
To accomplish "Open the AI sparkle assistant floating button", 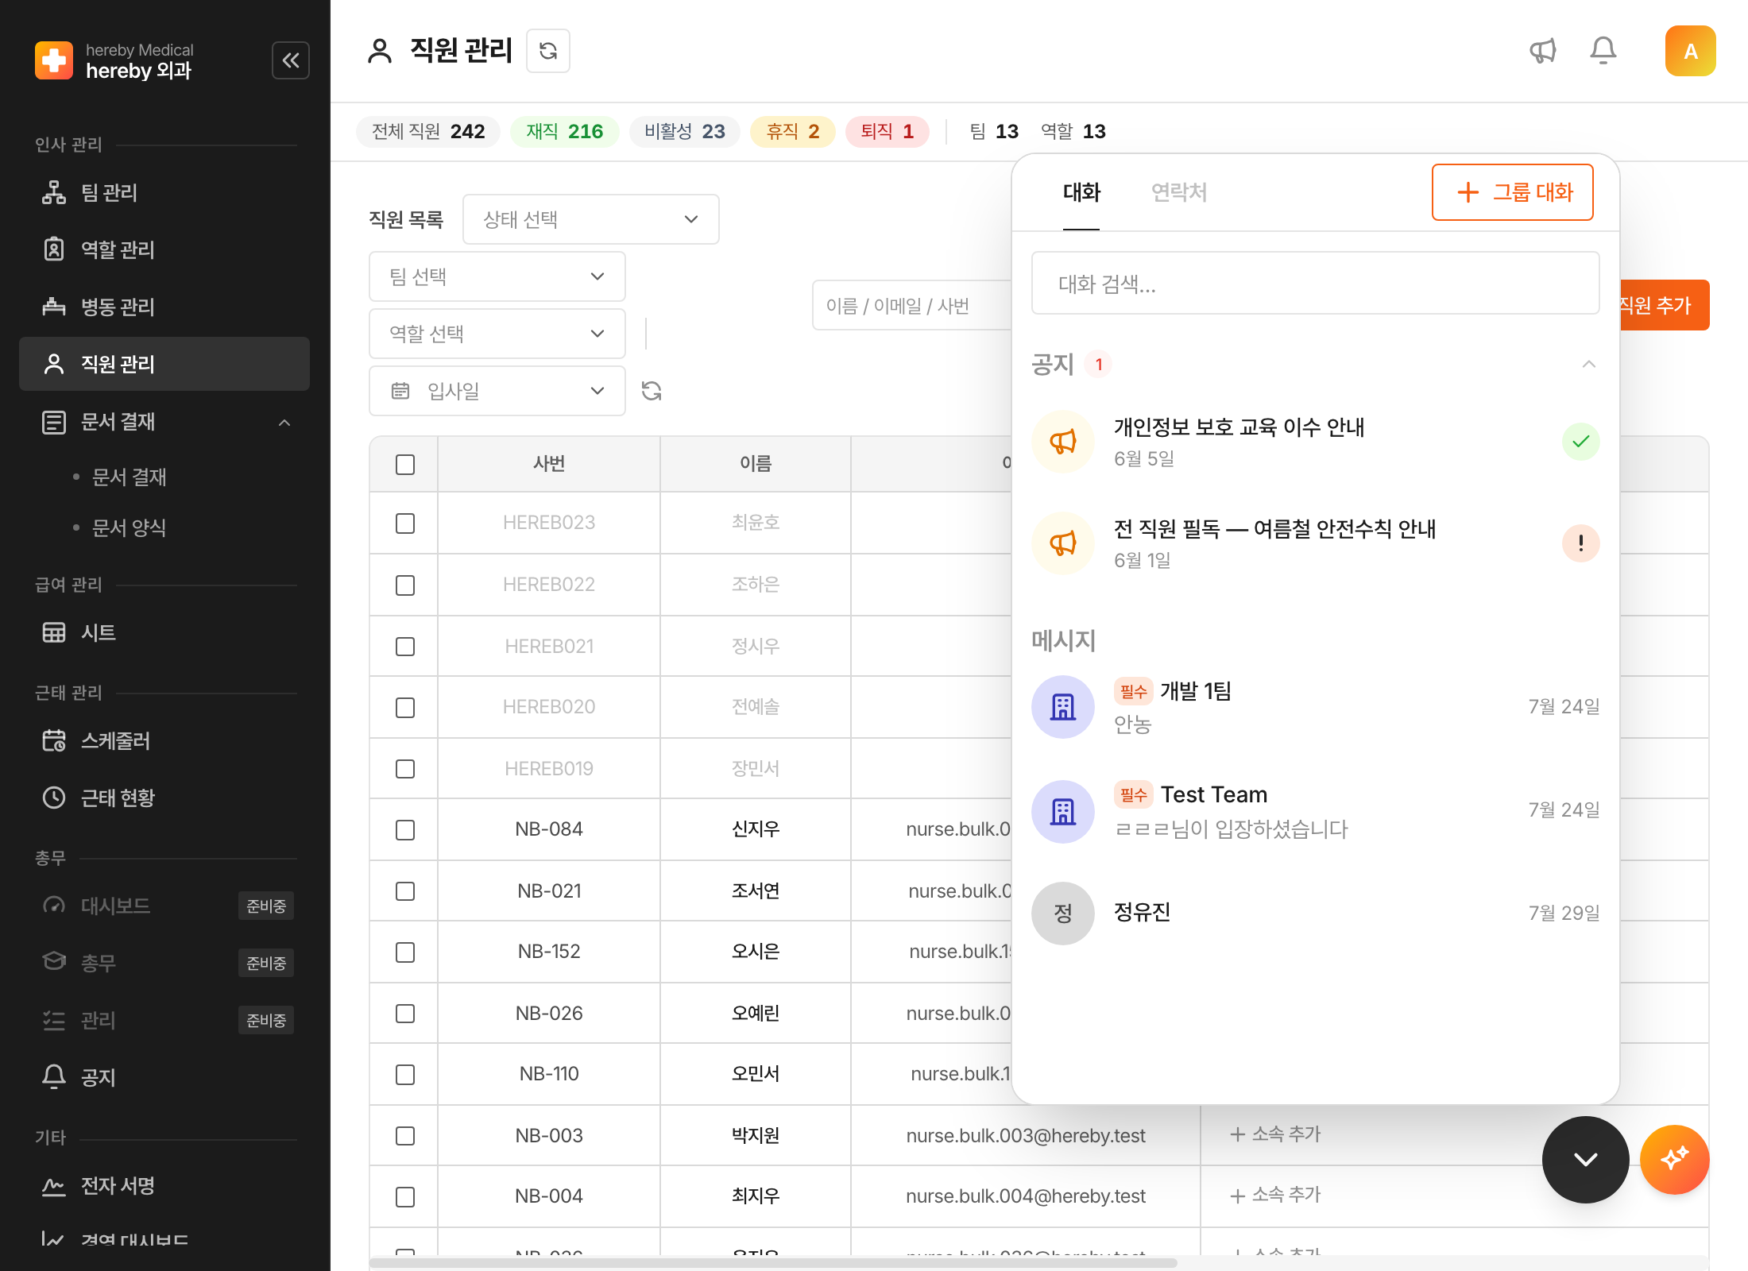I will 1675,1160.
